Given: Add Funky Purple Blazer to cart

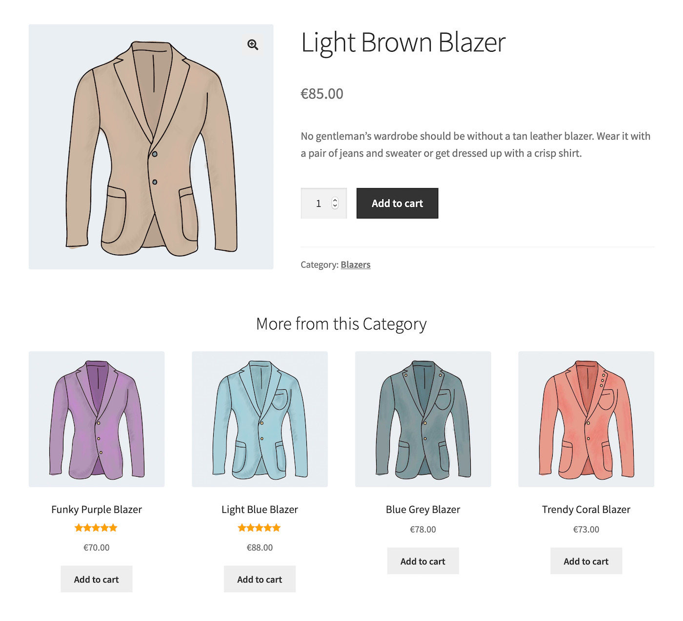Looking at the screenshot, I should pyautogui.click(x=97, y=580).
